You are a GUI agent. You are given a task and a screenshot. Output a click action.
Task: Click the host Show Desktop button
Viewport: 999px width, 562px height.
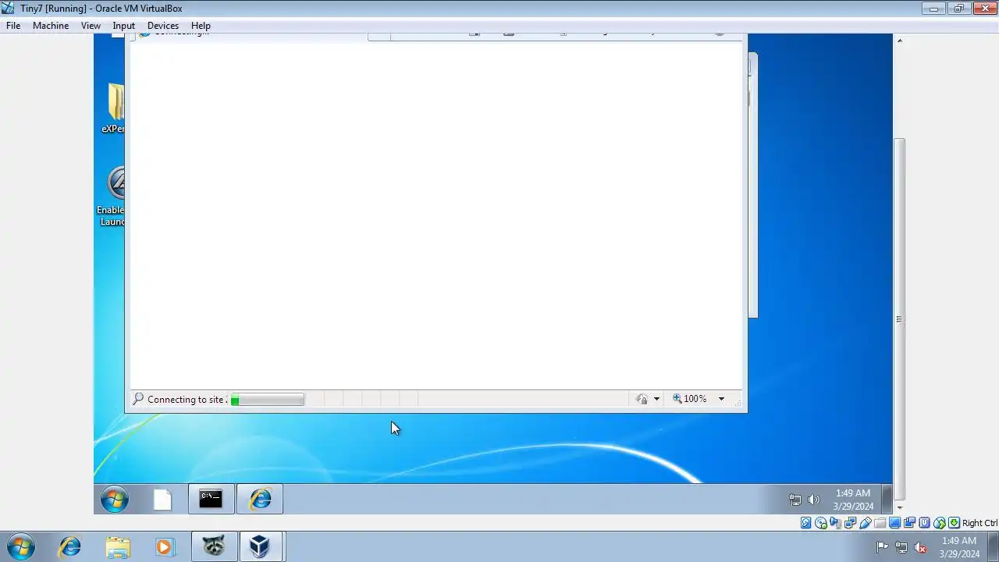coord(993,547)
